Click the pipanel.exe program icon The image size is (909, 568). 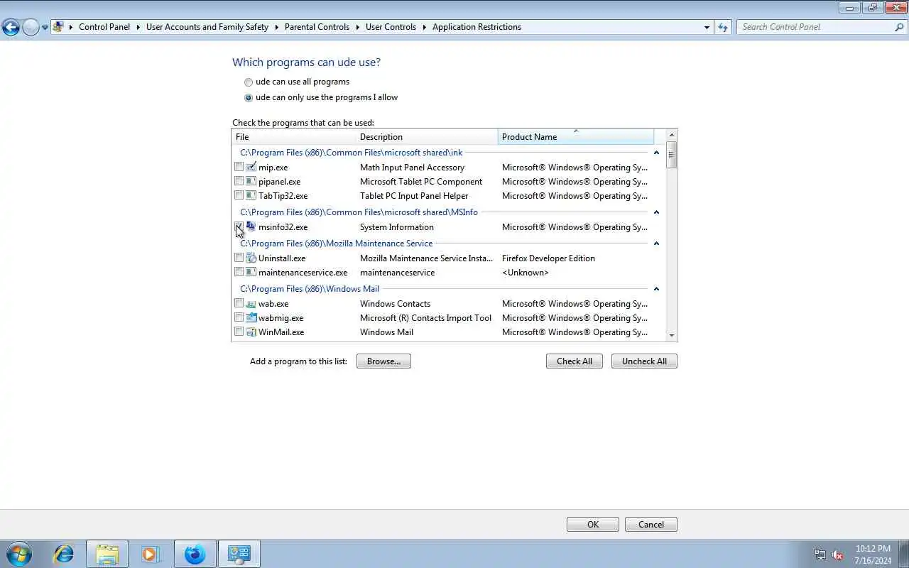point(251,181)
